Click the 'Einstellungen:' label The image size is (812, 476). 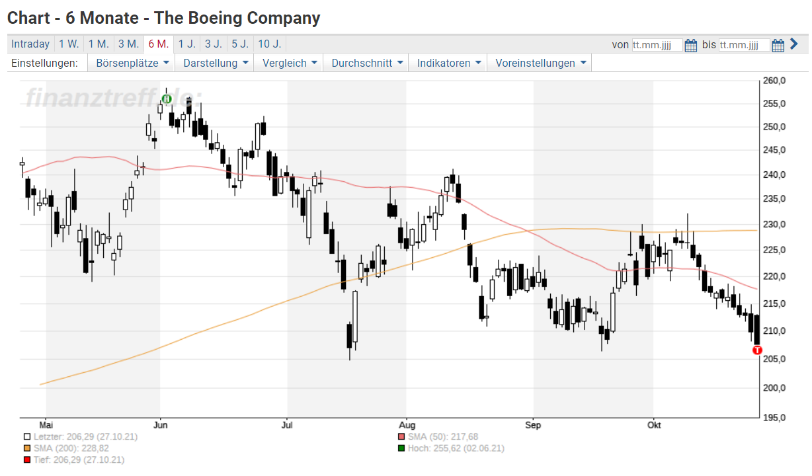(x=45, y=63)
